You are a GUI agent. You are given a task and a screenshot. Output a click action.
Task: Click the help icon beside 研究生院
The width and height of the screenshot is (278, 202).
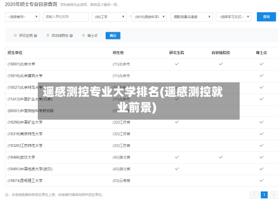[x=36, y=36]
